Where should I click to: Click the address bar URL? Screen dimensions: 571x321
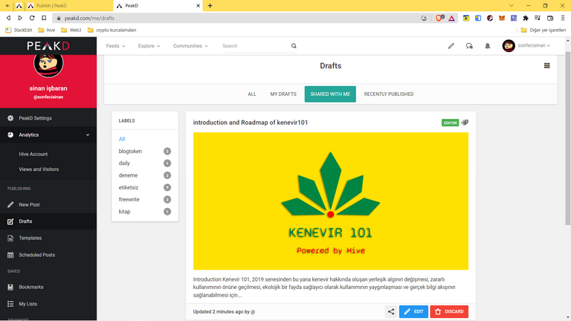[89, 18]
